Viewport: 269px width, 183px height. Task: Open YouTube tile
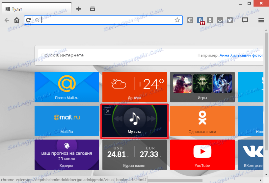202,155
